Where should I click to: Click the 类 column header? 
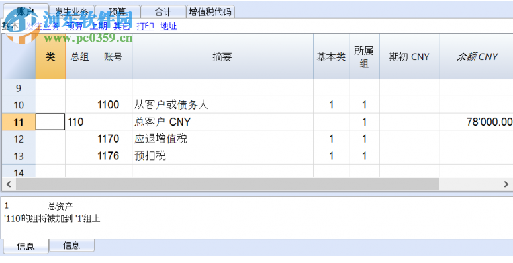(x=50, y=57)
